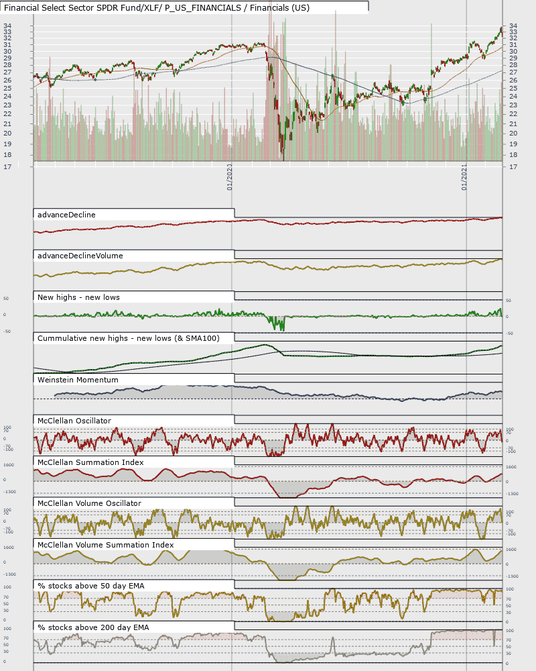This screenshot has height=671, width=536.
Task: Click price label 21 on the left axis
Action: [7, 123]
